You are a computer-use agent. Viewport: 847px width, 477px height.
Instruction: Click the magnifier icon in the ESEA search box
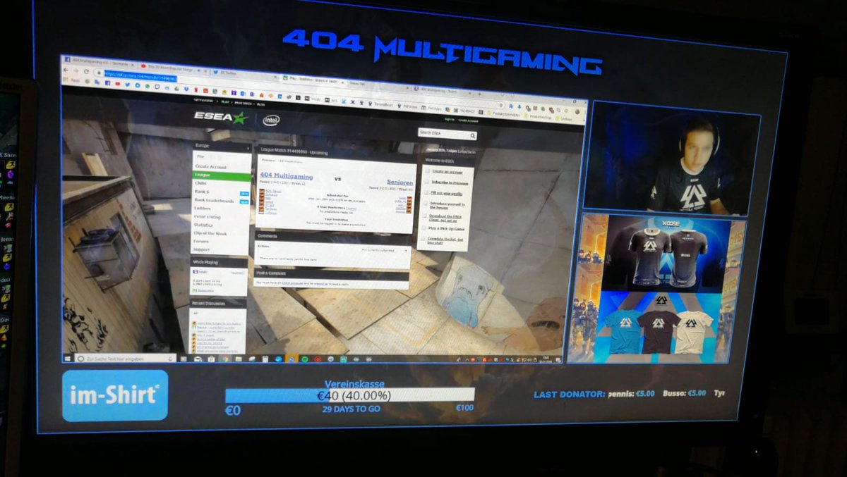(x=473, y=134)
